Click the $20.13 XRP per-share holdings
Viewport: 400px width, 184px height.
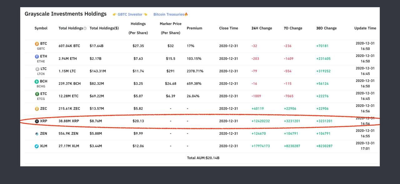[138, 121]
